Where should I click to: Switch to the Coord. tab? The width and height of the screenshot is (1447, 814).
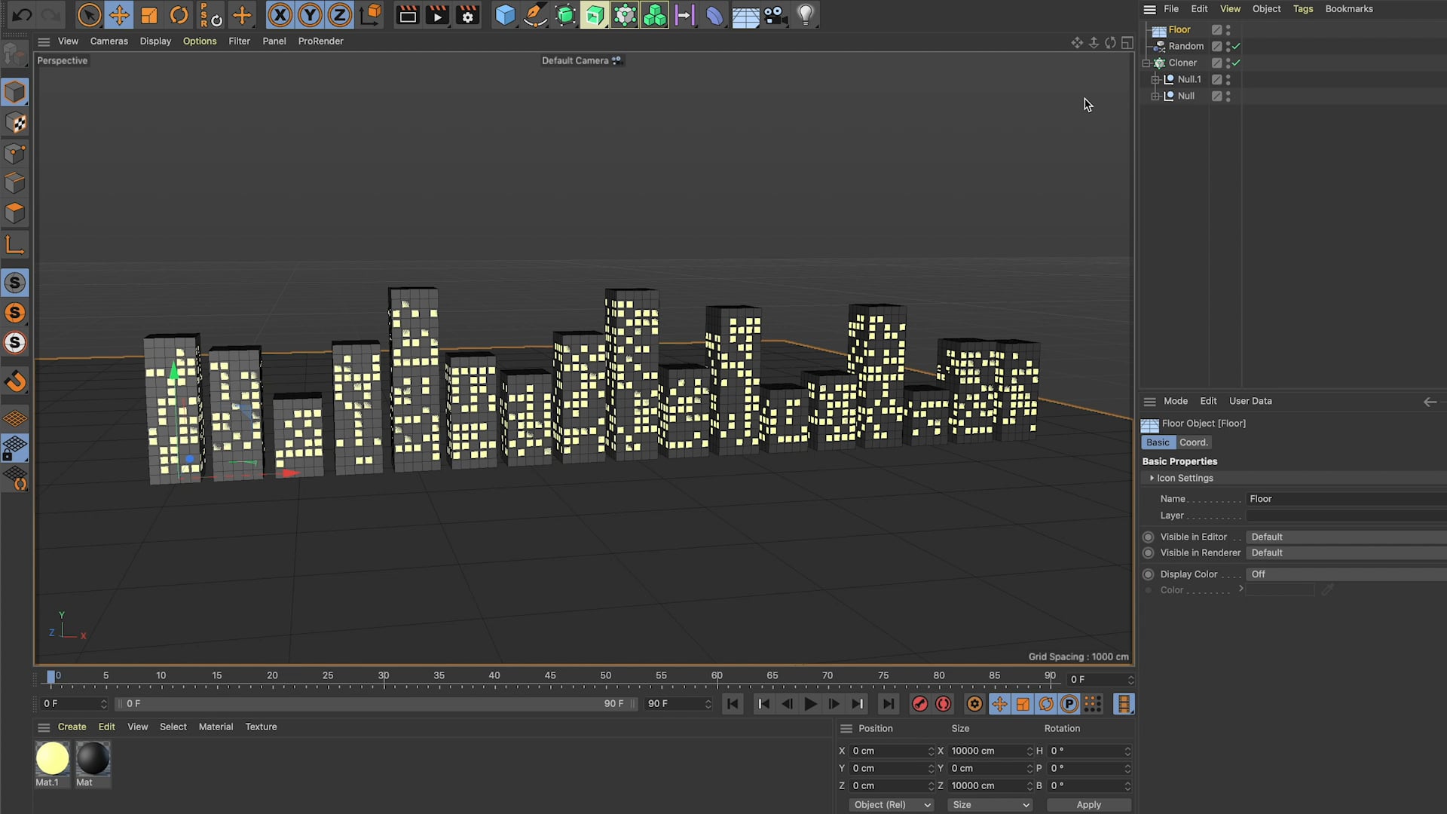pyautogui.click(x=1193, y=442)
